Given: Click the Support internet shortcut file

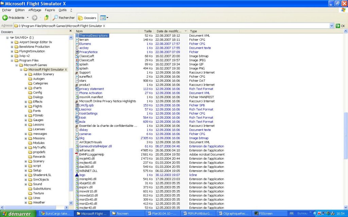Looking at the screenshot, I should pos(85,73).
